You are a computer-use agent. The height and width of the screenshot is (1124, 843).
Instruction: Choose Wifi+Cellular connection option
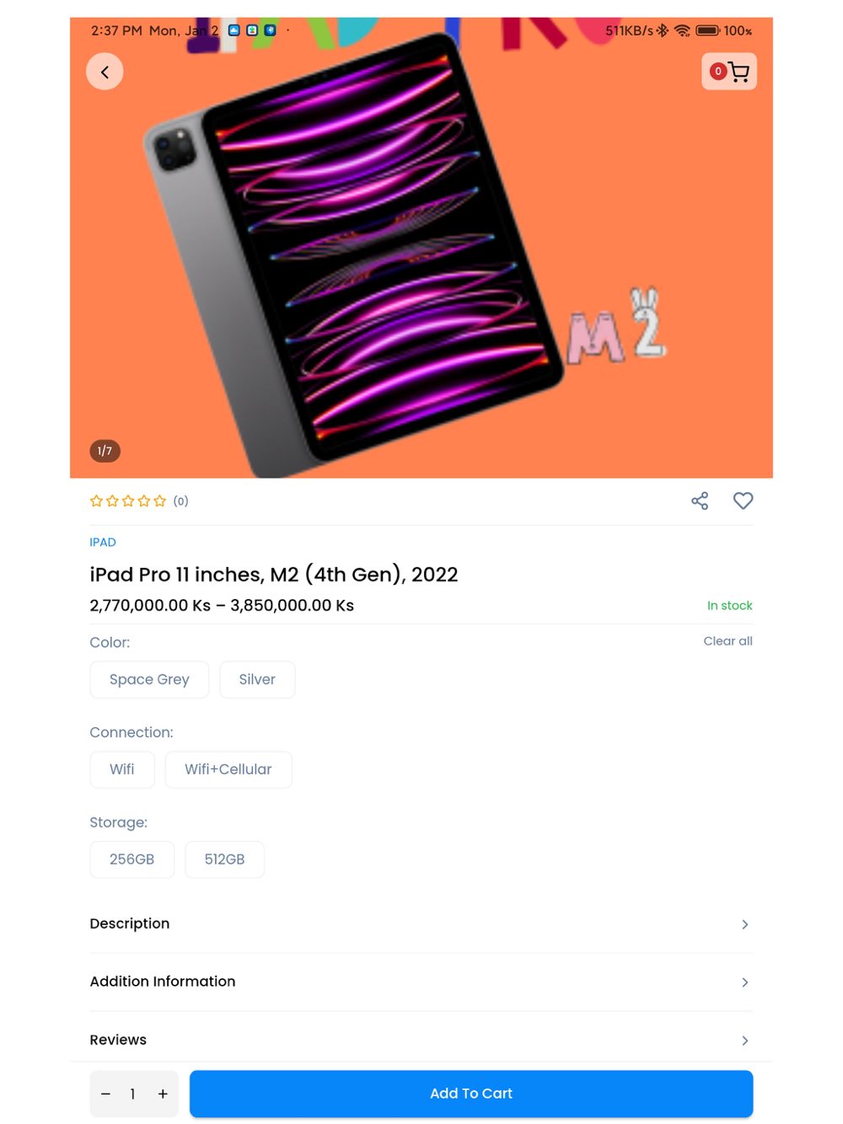228,769
